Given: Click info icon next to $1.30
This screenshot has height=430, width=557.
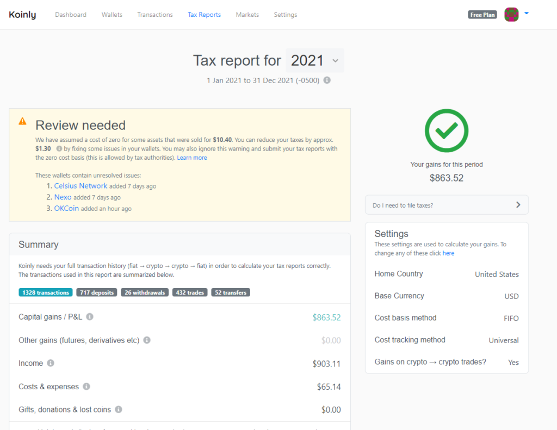Looking at the screenshot, I should pyautogui.click(x=59, y=148).
